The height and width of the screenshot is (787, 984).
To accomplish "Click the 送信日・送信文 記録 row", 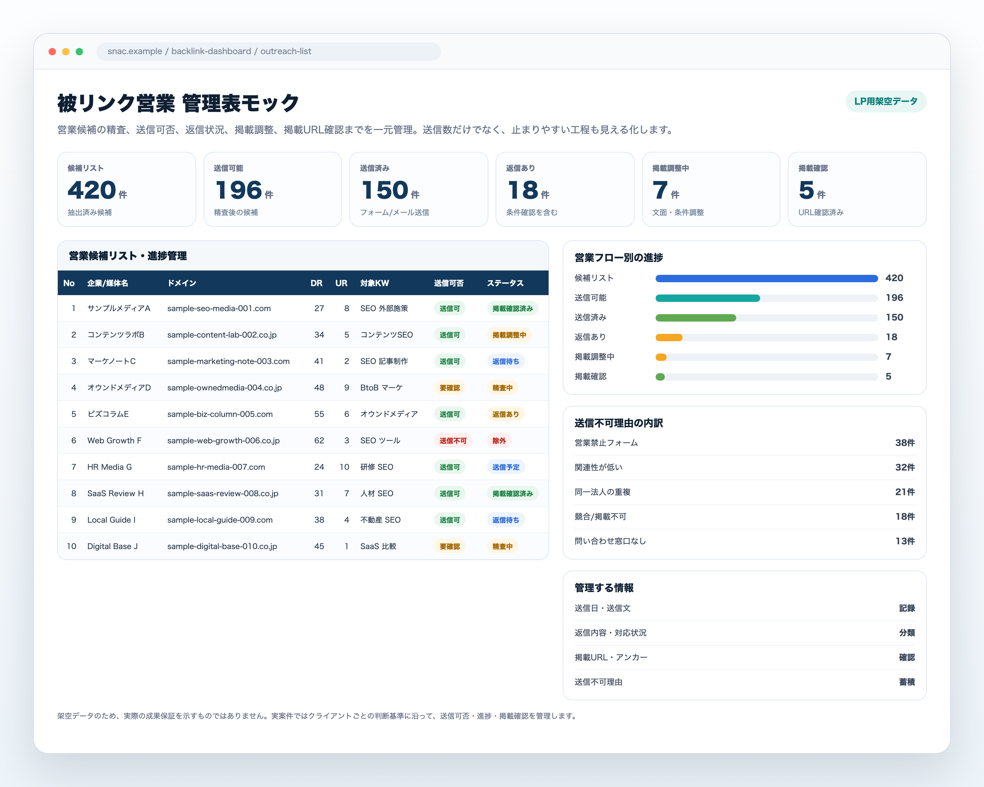I will coord(744,608).
